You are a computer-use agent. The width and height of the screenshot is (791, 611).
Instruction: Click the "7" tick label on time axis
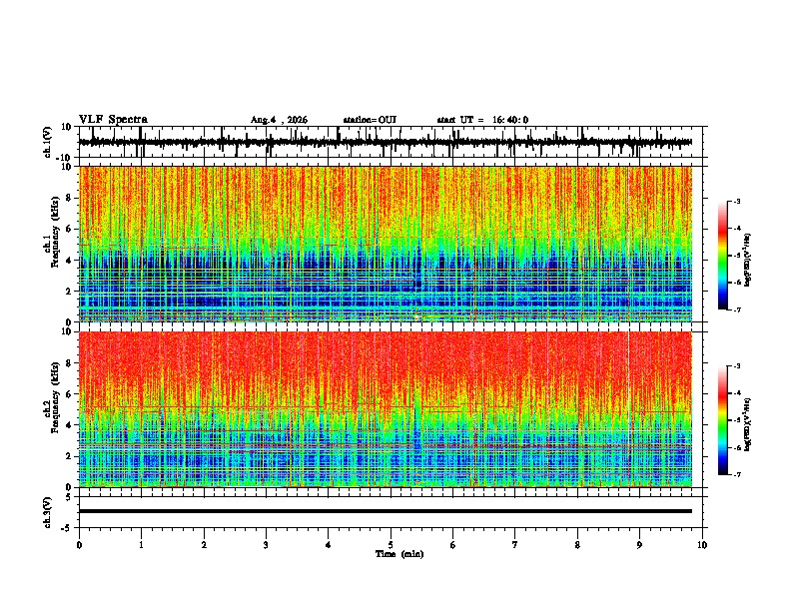pyautogui.click(x=515, y=545)
